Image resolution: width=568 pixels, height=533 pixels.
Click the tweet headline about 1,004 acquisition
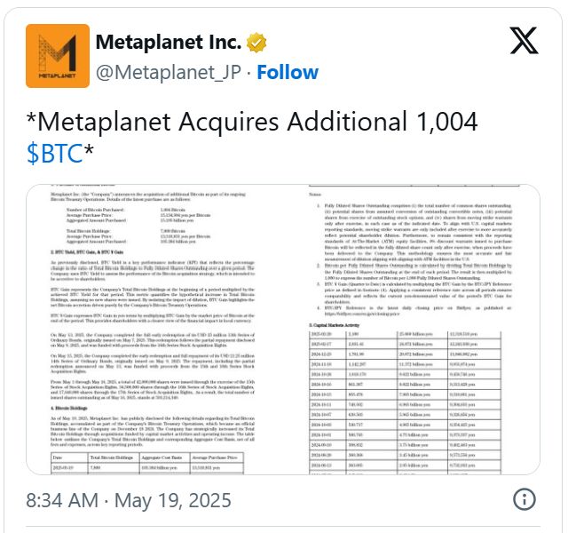pyautogui.click(x=253, y=122)
